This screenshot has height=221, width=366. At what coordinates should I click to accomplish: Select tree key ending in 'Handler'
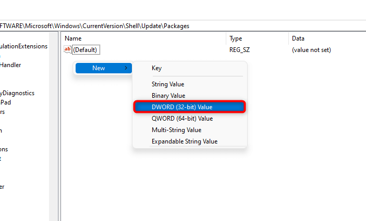pyautogui.click(x=10, y=65)
